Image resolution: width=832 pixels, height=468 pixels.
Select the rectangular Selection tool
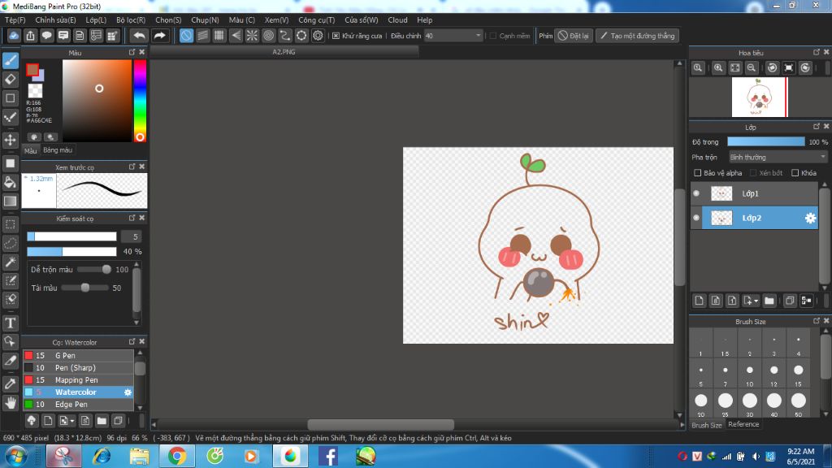[10, 224]
